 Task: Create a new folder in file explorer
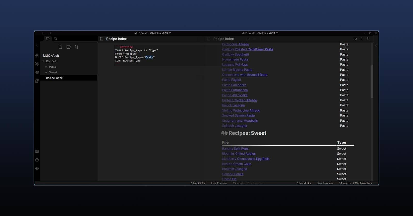(x=68, y=47)
